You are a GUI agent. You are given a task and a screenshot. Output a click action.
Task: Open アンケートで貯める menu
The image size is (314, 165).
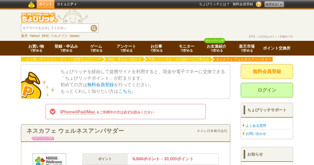pos(126,48)
